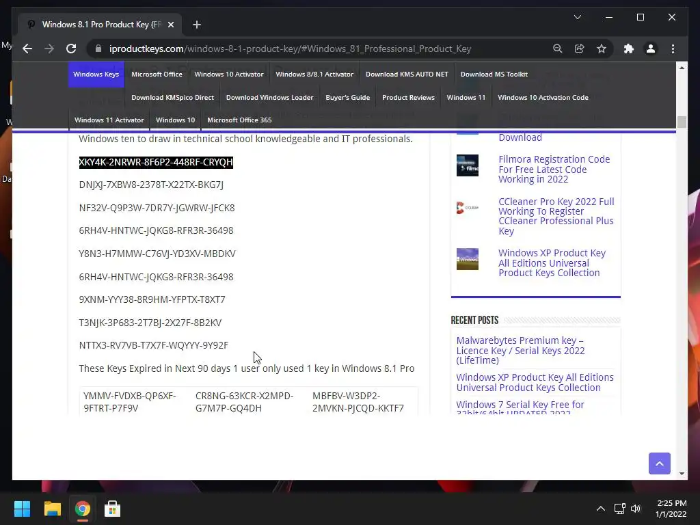Click the scrollbar up arrow
The image size is (700, 525).
point(682,68)
